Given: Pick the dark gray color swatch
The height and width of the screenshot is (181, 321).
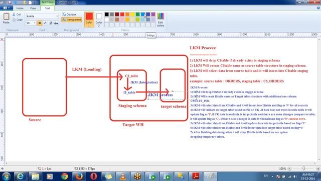Looking at the screenshot, I should click(x=112, y=14).
